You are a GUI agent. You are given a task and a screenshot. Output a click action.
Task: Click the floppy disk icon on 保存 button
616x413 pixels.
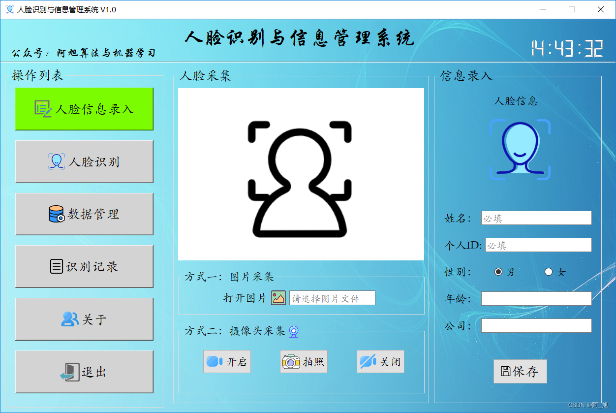pos(505,372)
